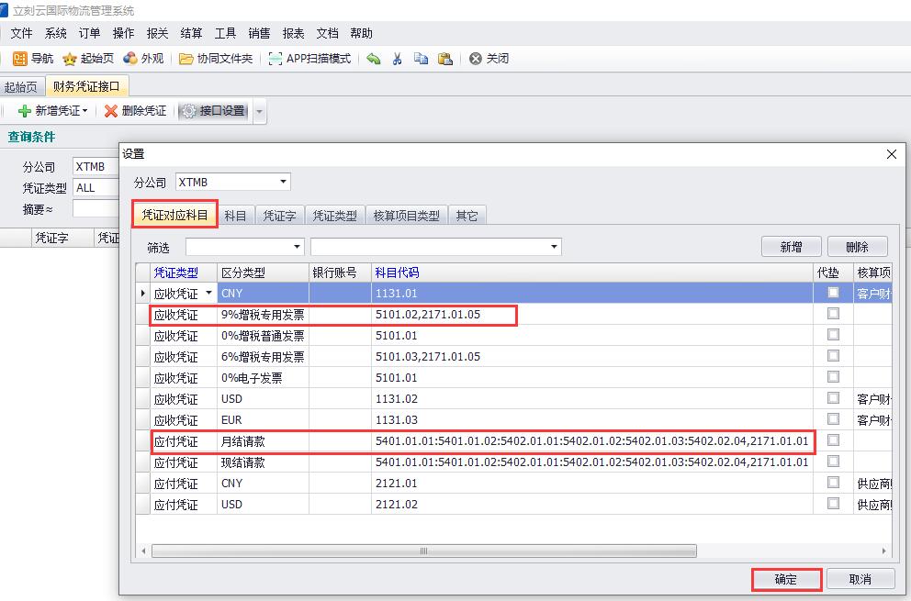Check 代垫 box for 9%增税专用发票 row
The width and height of the screenshot is (911, 601).
[x=833, y=314]
